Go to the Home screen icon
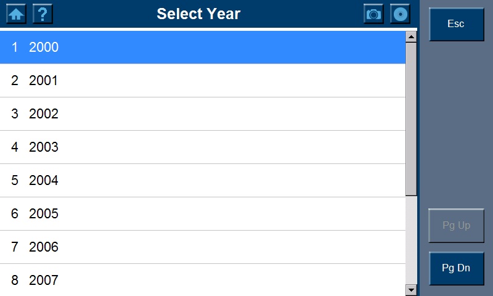Viewport: 493px width, 296px height. 16,14
